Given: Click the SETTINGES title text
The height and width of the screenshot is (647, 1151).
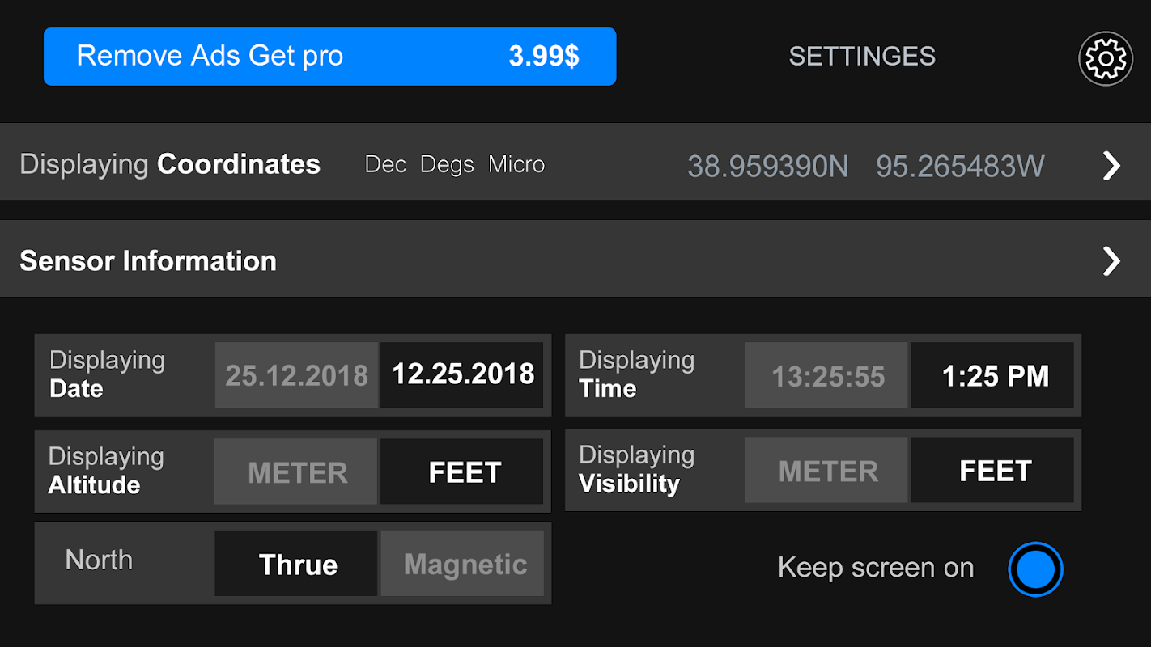Looking at the screenshot, I should [x=862, y=57].
